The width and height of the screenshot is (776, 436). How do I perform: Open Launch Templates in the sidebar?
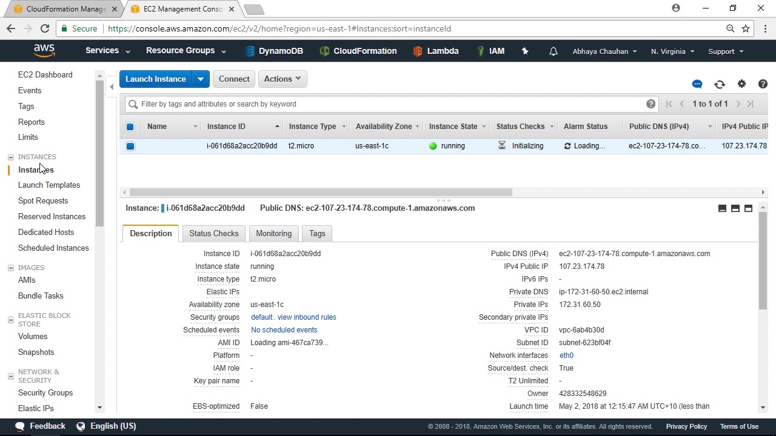[49, 185]
